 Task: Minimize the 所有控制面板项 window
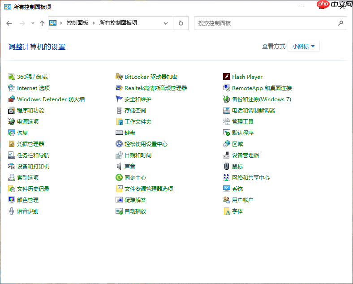[301, 7]
